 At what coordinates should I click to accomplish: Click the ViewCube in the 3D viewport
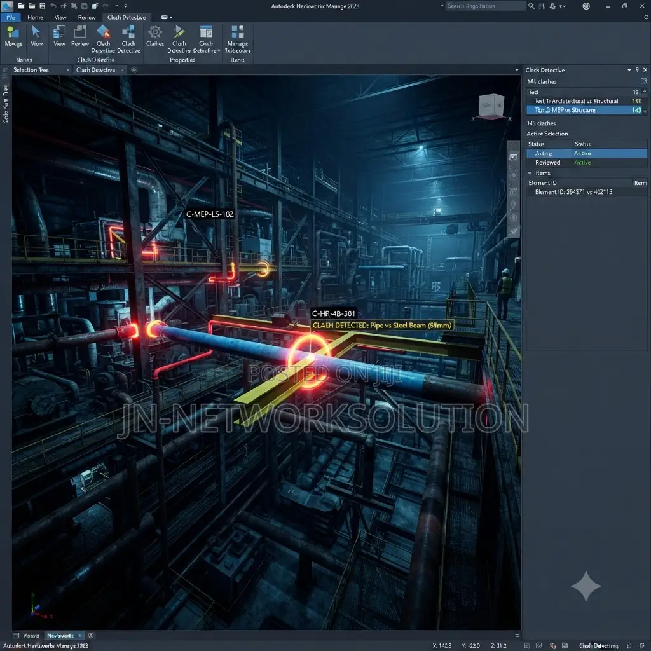tap(491, 106)
